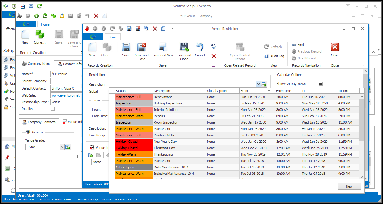
Task: Click green refresh arrow in EP Venue quick toolbar
Action: (45, 16)
